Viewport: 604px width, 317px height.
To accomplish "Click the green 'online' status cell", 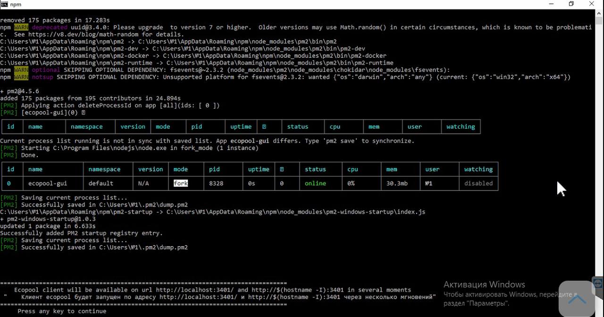I will (315, 183).
